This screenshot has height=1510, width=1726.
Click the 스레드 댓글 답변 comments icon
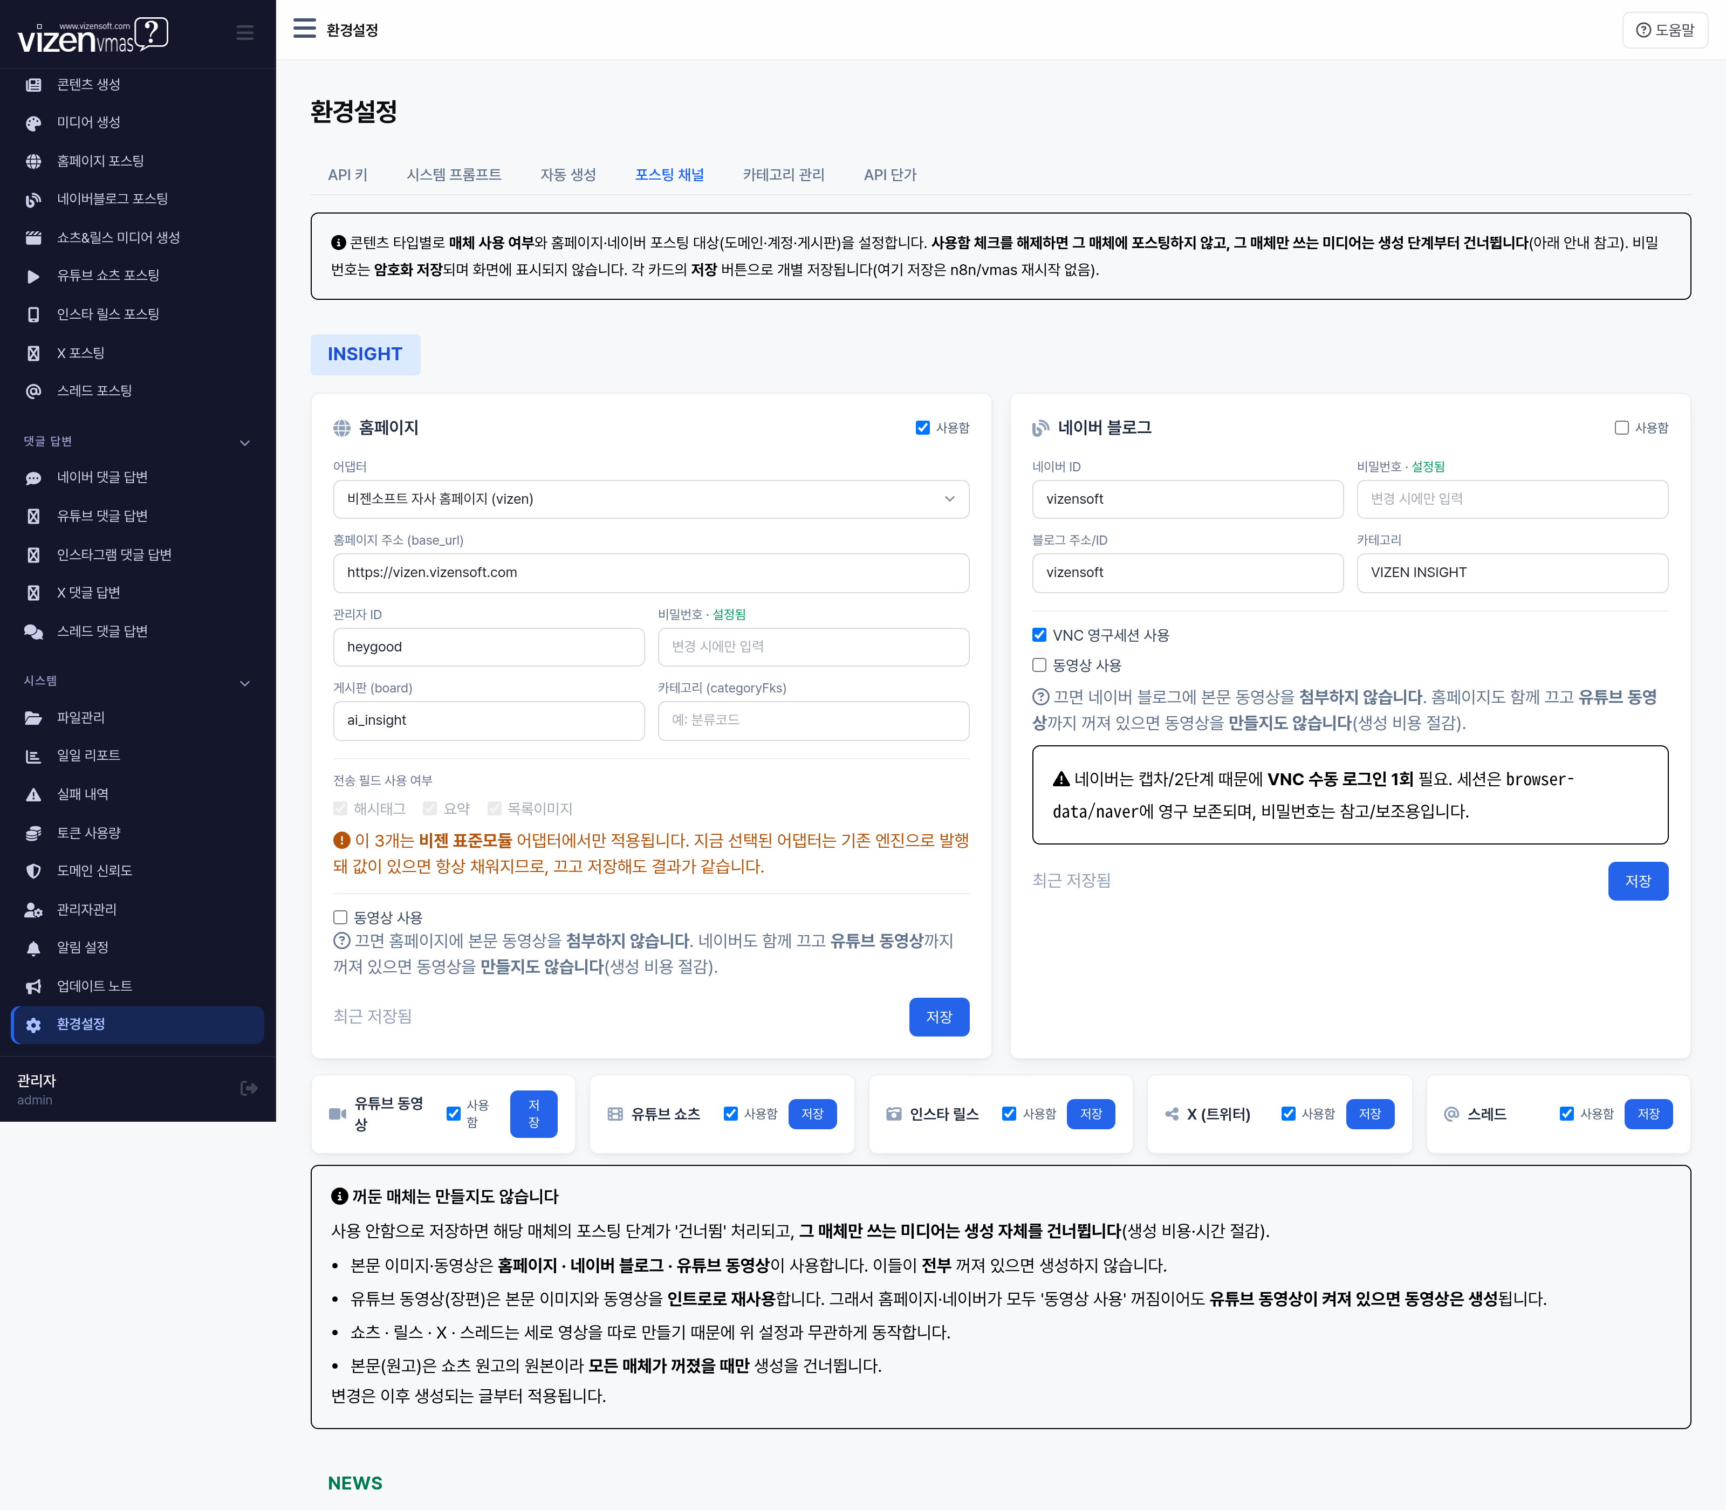tap(33, 632)
